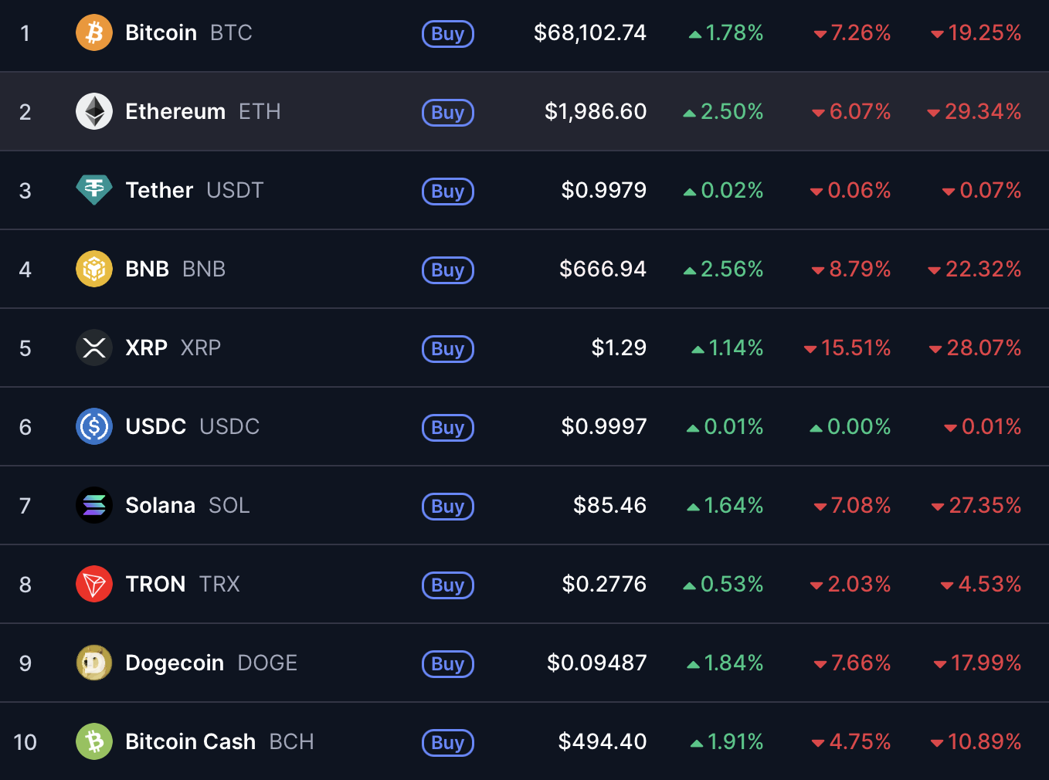Click the USDC coin logo

94,427
